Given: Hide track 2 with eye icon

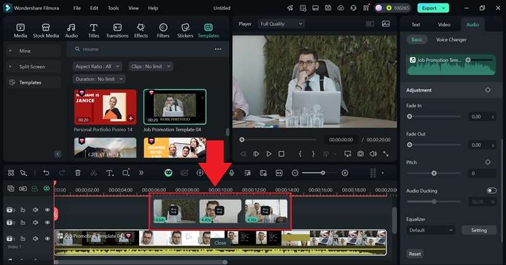Looking at the screenshot, I should tap(47, 223).
